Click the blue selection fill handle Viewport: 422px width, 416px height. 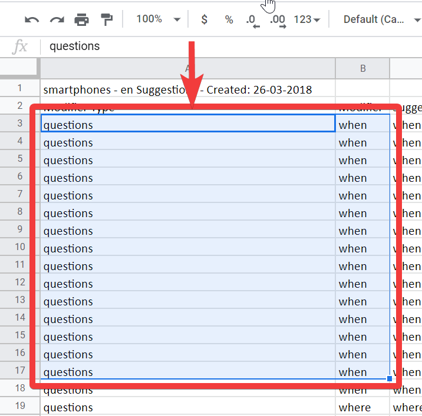pos(390,379)
